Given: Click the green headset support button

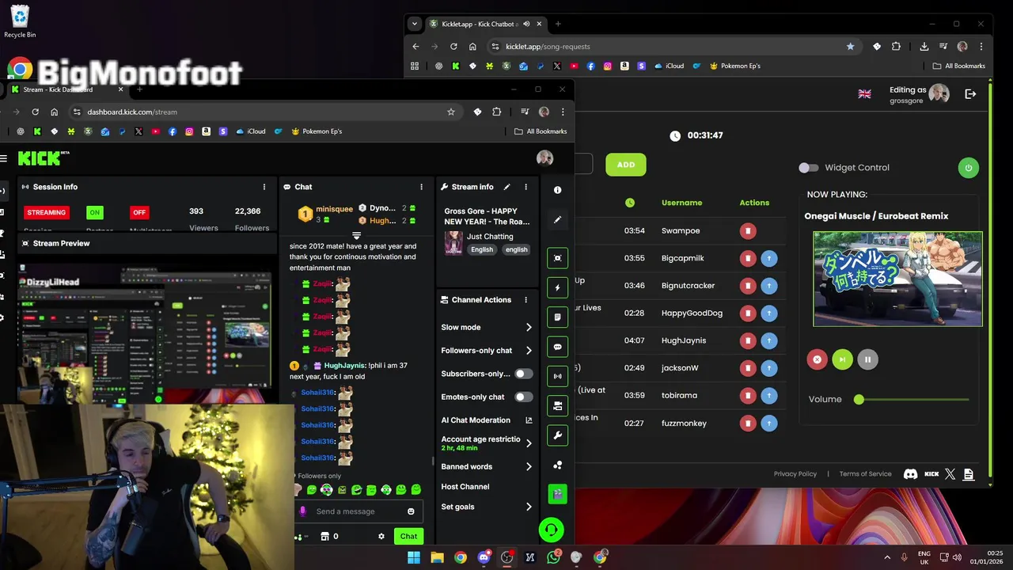Looking at the screenshot, I should coord(551,530).
